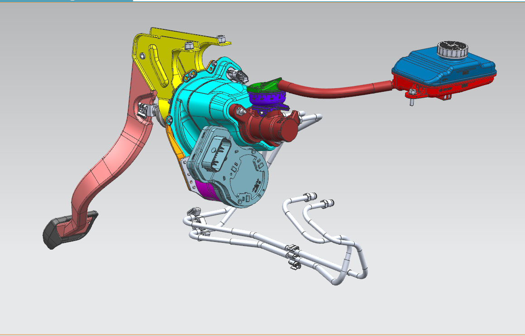This screenshot has height=336, width=525.
Task: Select the blue fluid reservoir upper shell
Action: 442,69
